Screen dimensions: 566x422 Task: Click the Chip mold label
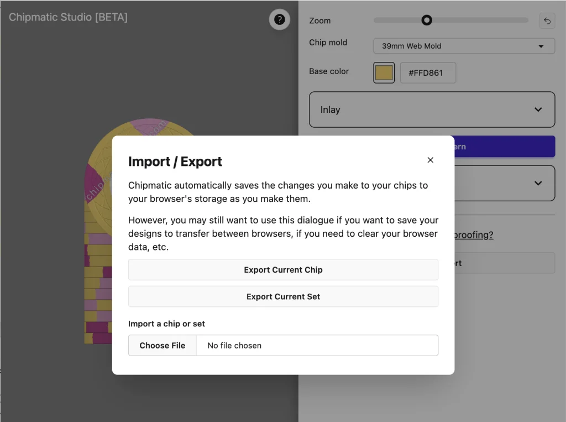[328, 42]
